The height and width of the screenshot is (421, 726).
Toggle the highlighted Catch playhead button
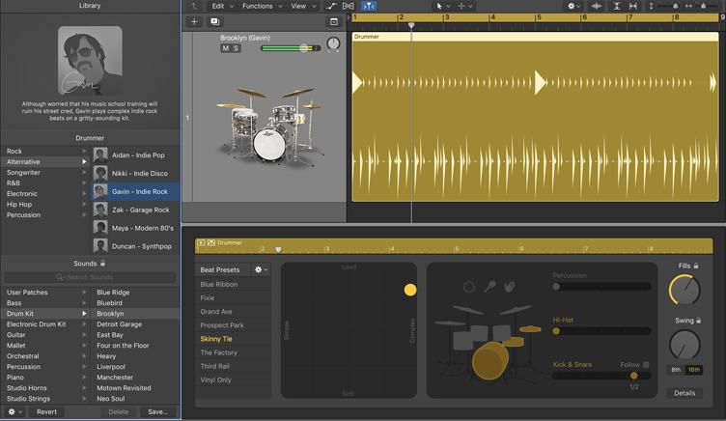[x=369, y=6]
